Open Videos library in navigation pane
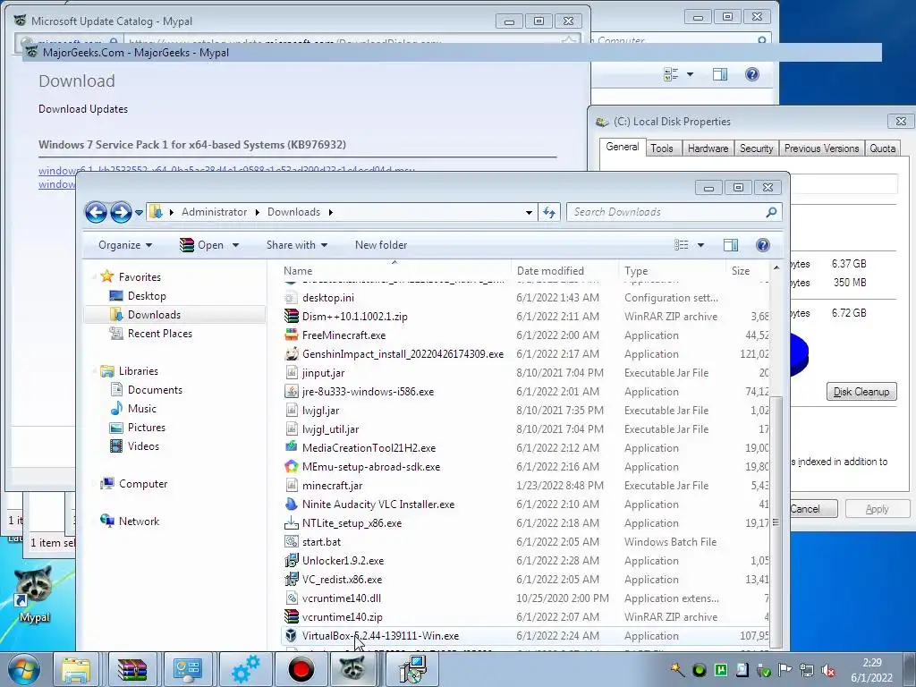The height and width of the screenshot is (687, 916). click(x=143, y=445)
